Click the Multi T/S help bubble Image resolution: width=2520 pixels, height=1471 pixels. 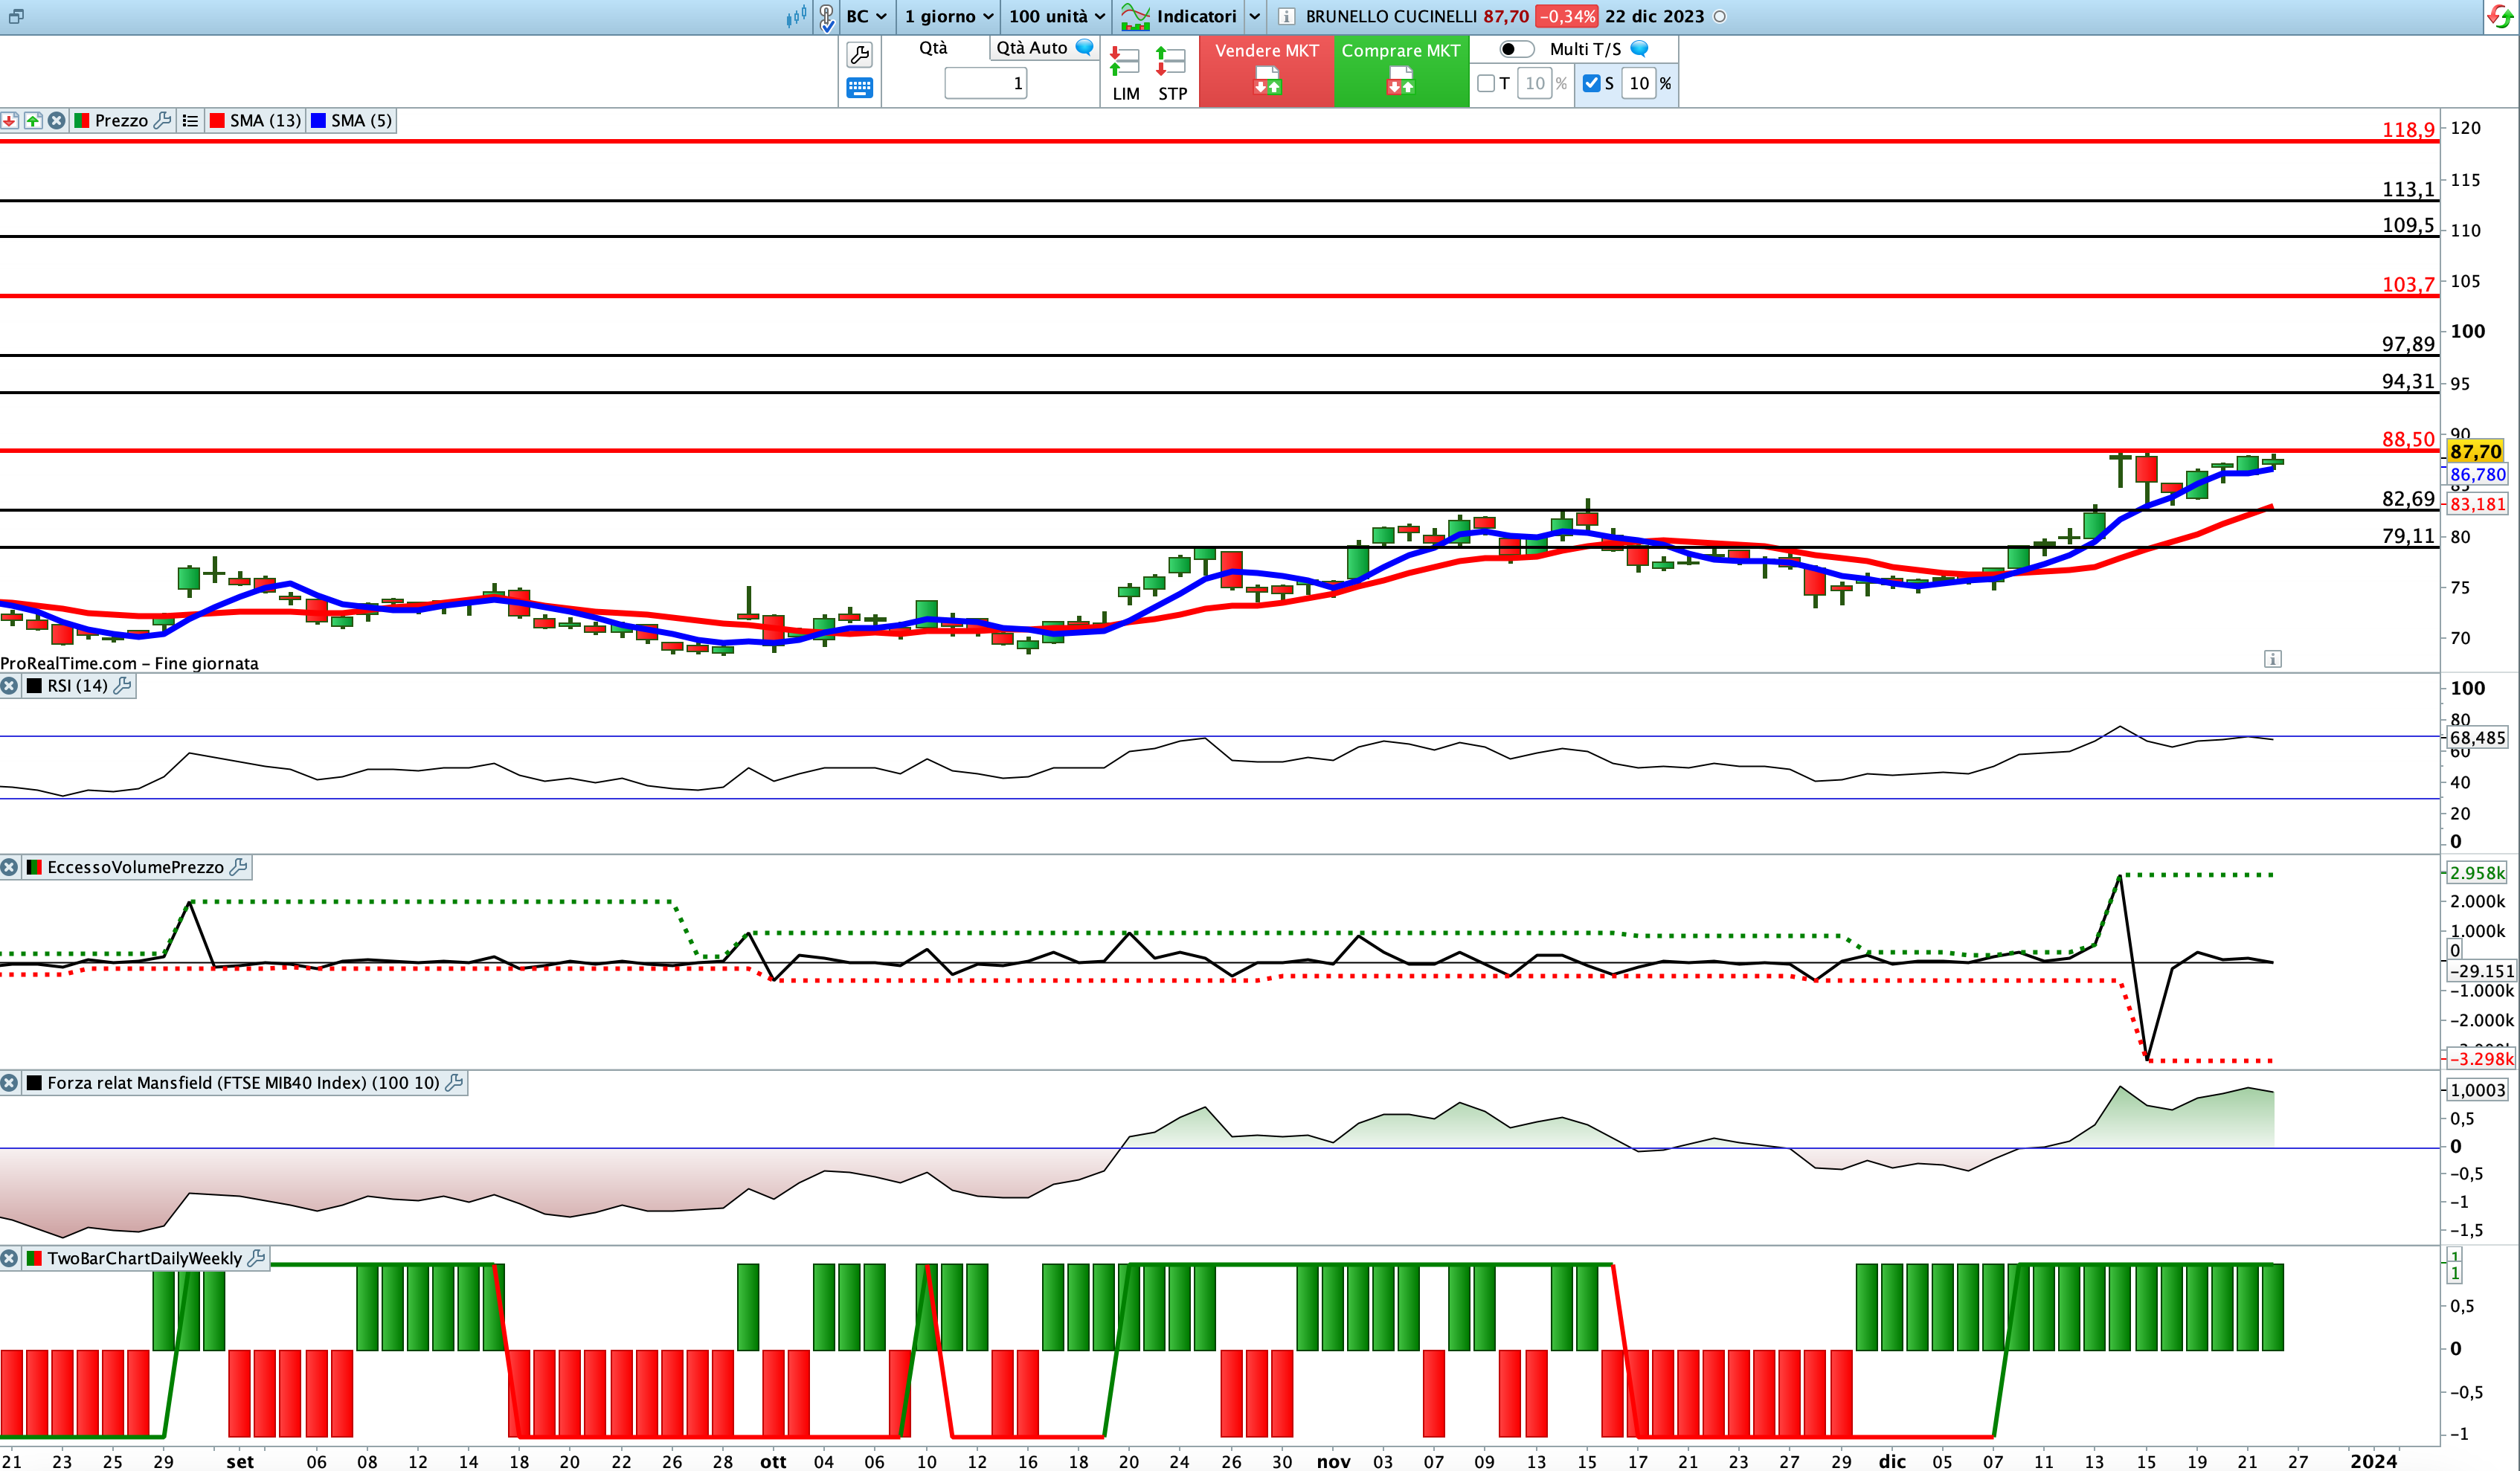pyautogui.click(x=1639, y=48)
